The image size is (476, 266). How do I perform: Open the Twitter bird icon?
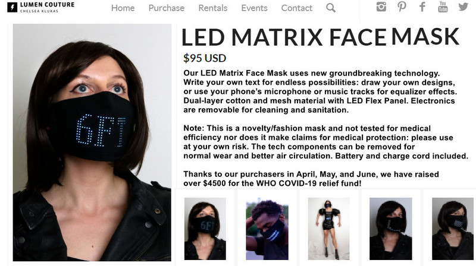pos(464,7)
